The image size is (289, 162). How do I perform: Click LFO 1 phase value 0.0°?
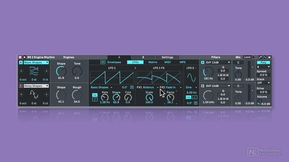(125, 87)
